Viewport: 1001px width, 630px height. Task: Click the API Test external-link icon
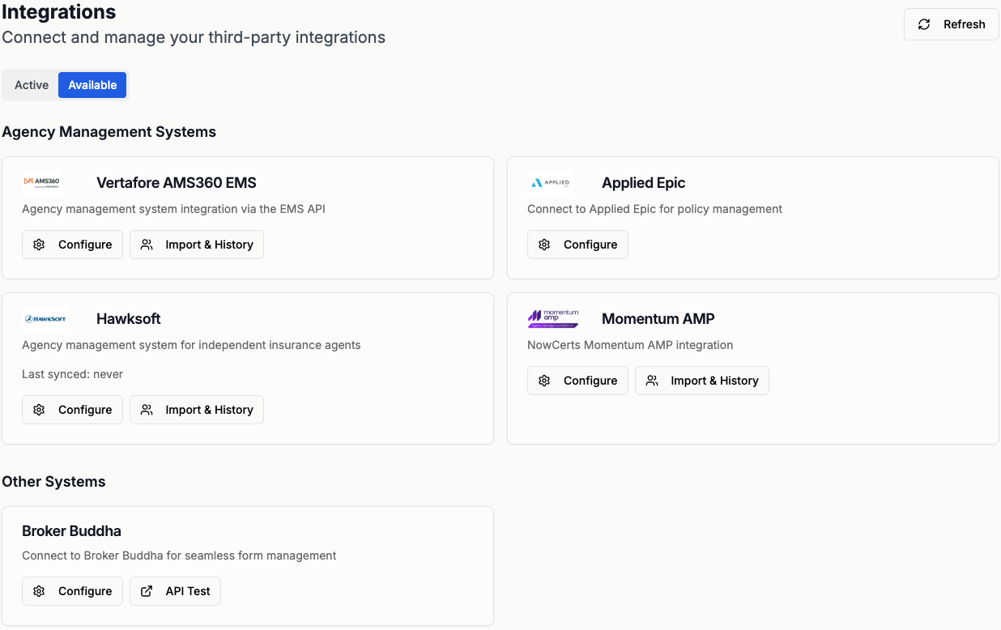(147, 591)
